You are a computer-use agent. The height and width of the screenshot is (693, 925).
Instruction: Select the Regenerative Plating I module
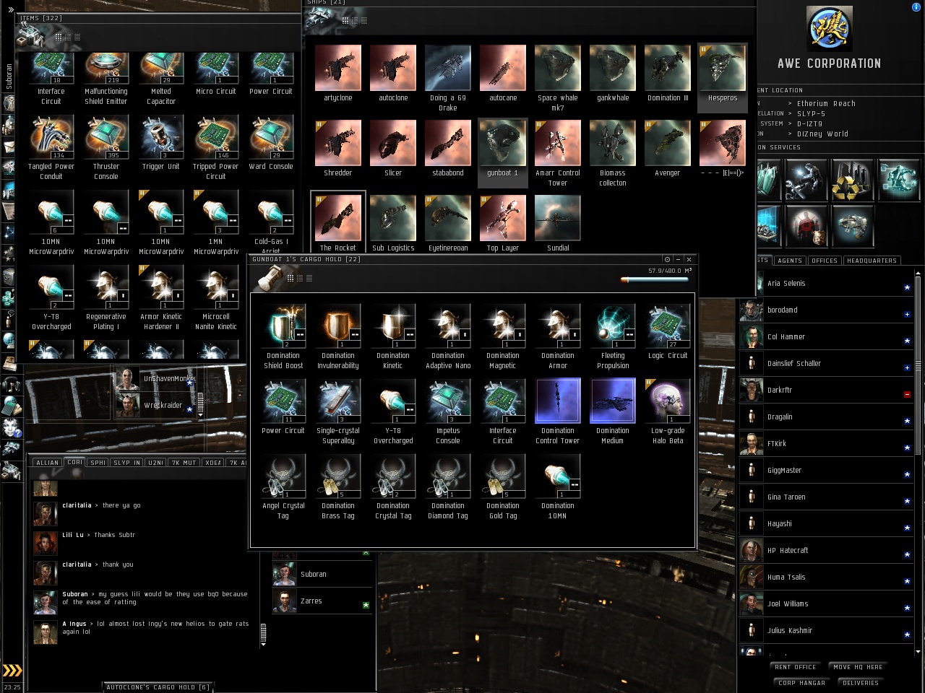coord(106,298)
